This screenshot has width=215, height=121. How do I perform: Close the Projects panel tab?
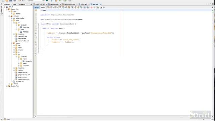click(x=11, y=4)
